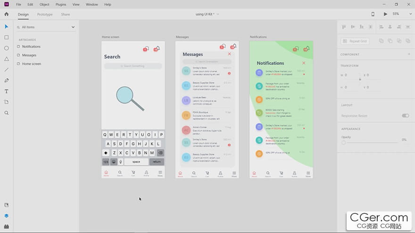This screenshot has height=233, width=415.
Task: Click the plus button beside Component
Action: tap(409, 54)
